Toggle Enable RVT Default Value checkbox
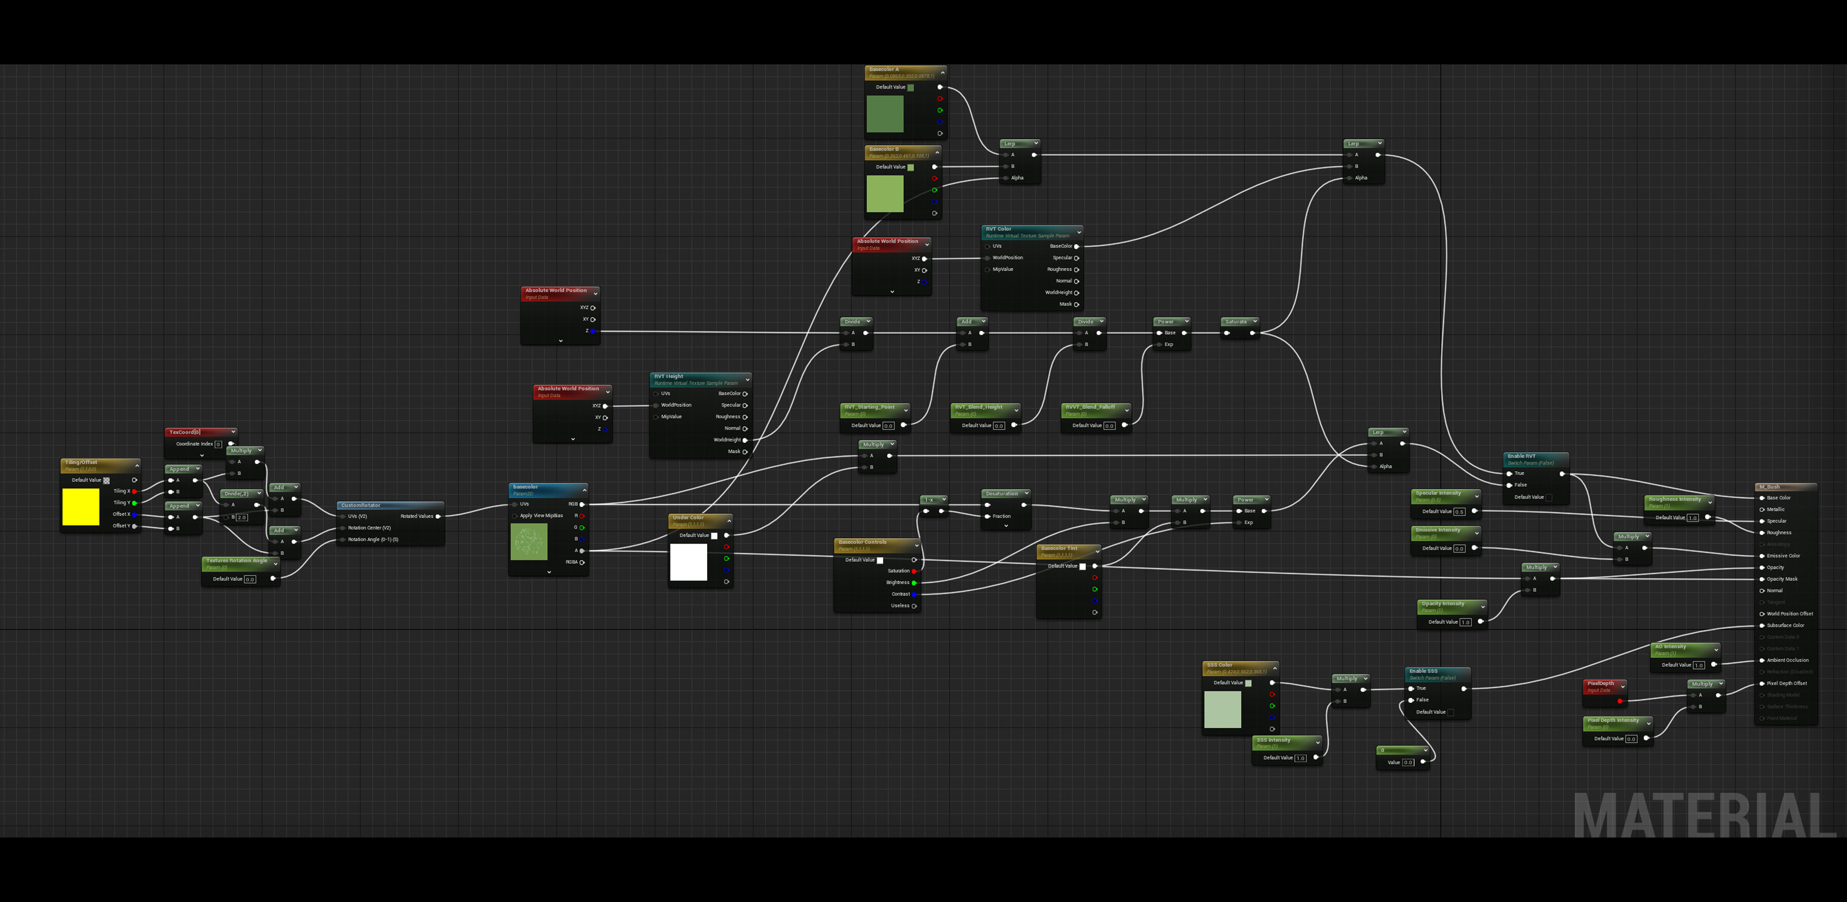 [1549, 497]
